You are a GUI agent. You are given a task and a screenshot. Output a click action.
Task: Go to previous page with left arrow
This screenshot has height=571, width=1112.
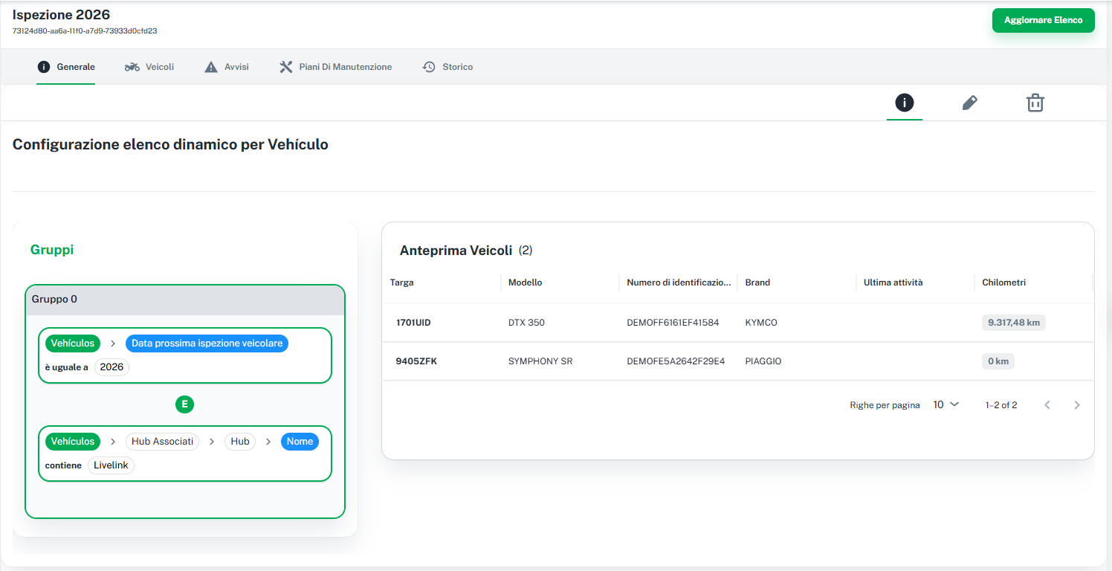tap(1047, 405)
